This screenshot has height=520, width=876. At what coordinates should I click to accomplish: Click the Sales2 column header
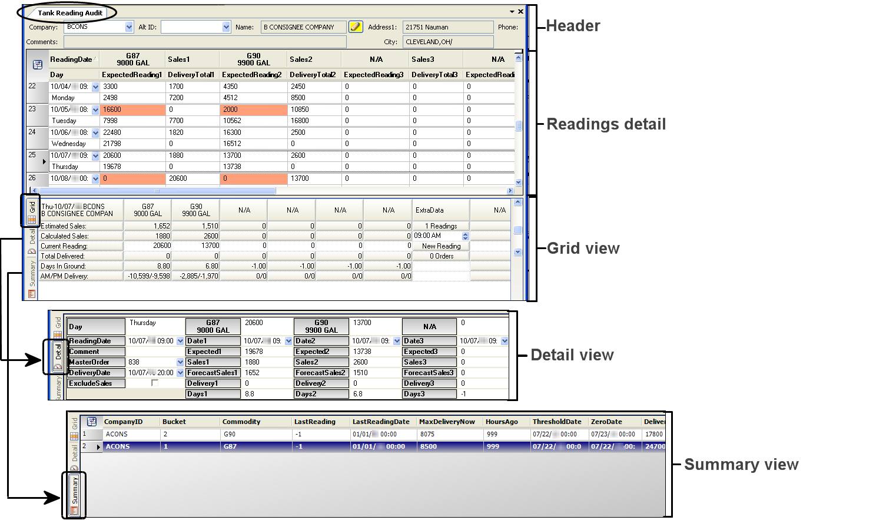click(x=314, y=59)
